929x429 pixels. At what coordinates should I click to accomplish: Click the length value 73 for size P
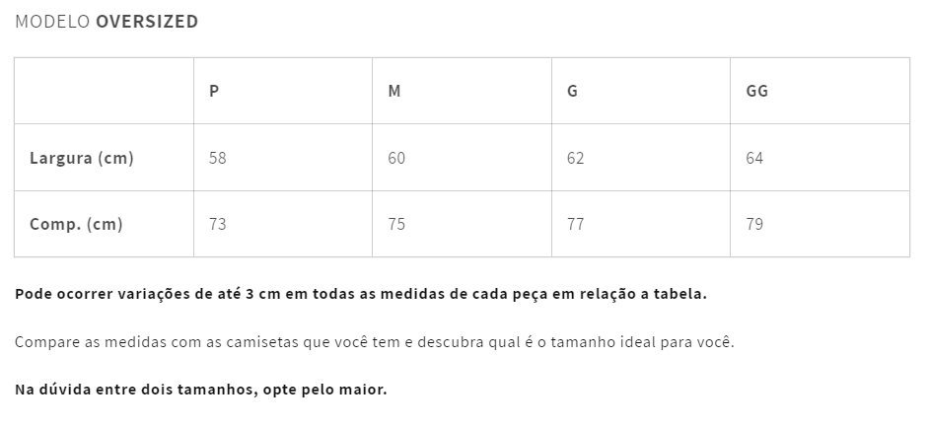(x=217, y=224)
